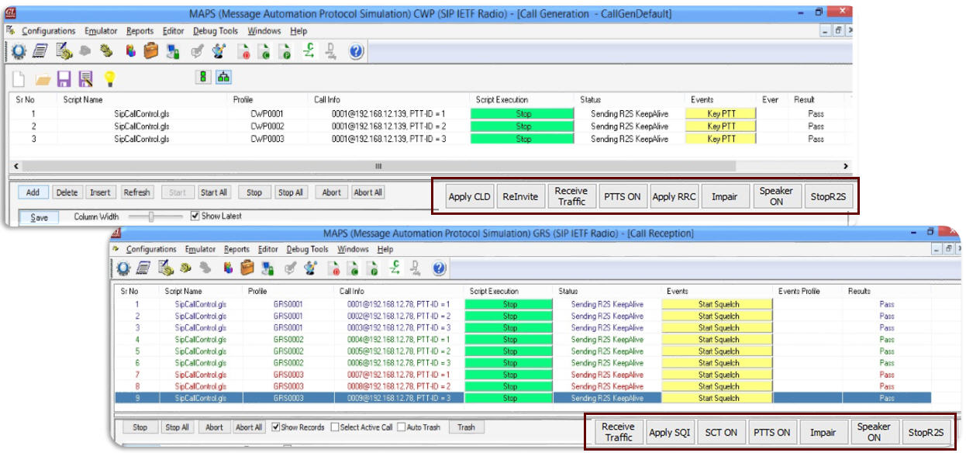Click the Trash button in GRS window

pyautogui.click(x=466, y=427)
